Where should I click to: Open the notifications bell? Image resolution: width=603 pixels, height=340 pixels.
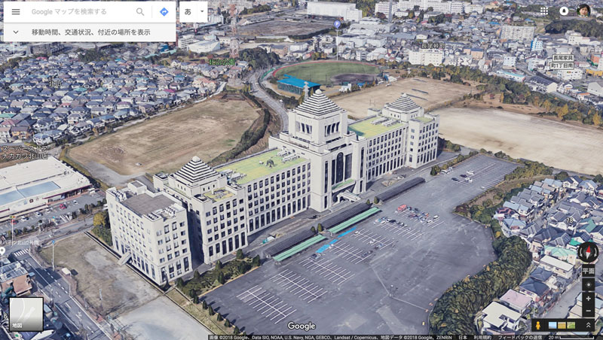click(564, 11)
